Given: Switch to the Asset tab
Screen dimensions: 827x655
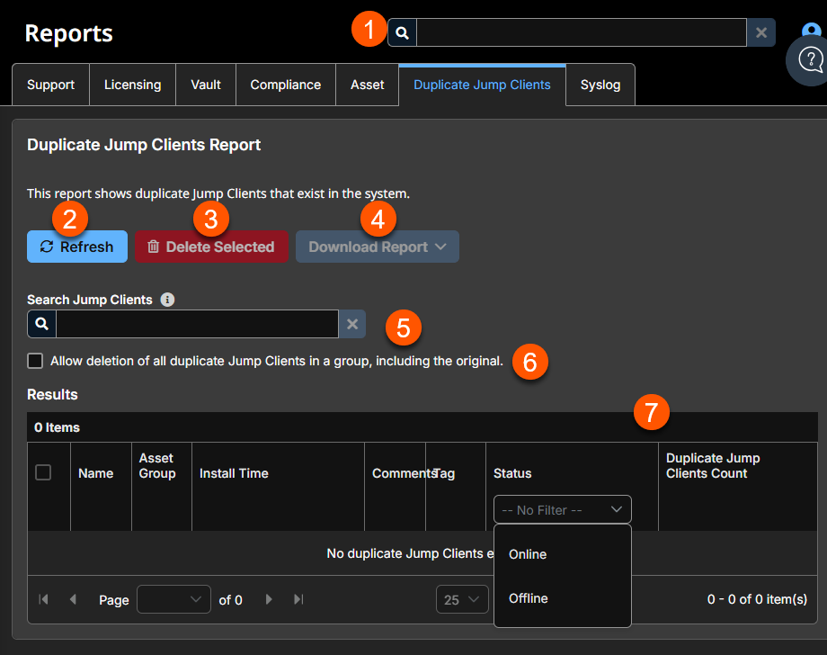Looking at the screenshot, I should [367, 85].
